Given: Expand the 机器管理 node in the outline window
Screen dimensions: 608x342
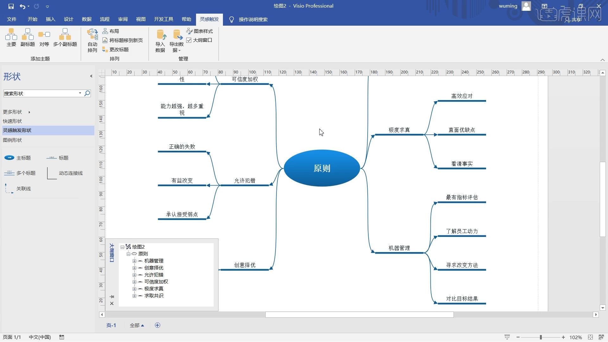Looking at the screenshot, I should click(134, 261).
